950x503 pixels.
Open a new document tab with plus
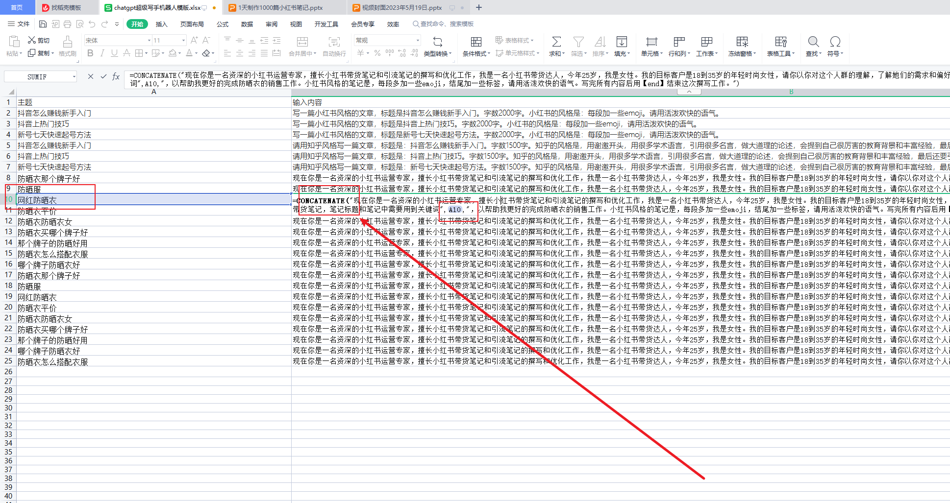click(x=479, y=7)
